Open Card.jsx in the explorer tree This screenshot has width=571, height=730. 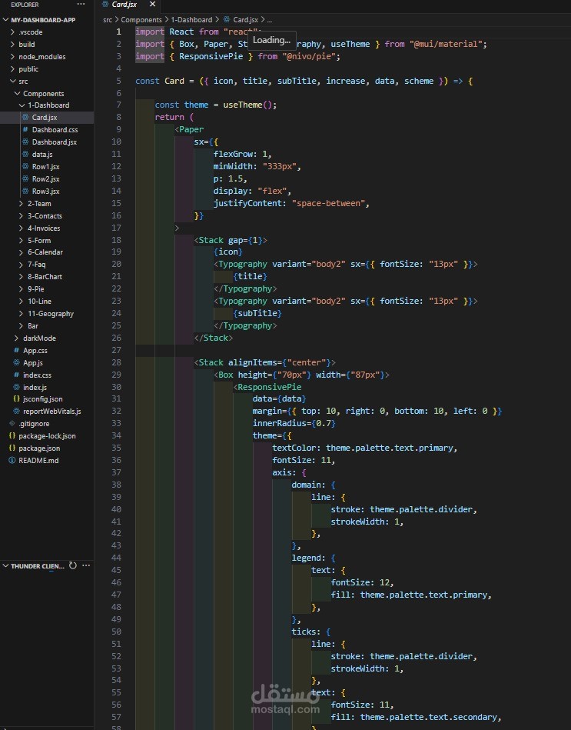tap(44, 118)
